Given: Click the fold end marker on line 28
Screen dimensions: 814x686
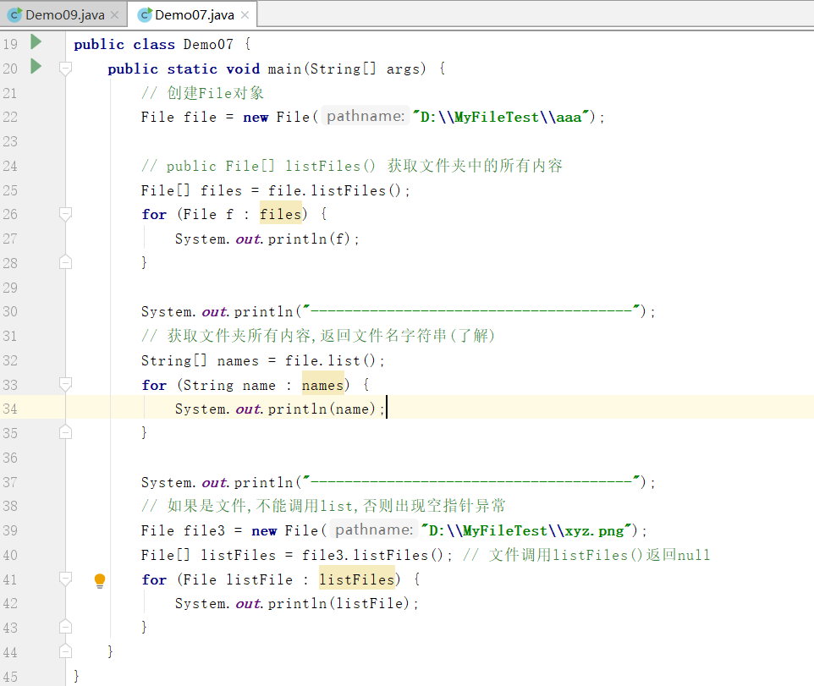Looking at the screenshot, I should (65, 262).
